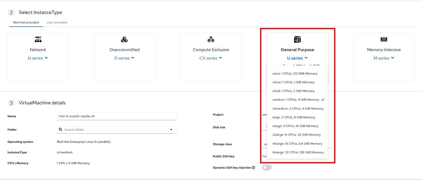Open the O series dropdown

coord(124,58)
